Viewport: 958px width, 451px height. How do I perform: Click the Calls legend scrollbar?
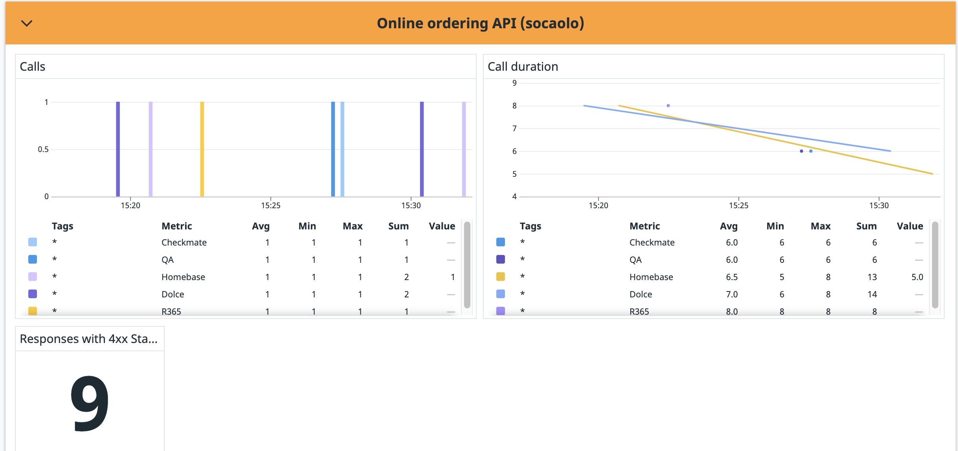pyautogui.click(x=467, y=265)
